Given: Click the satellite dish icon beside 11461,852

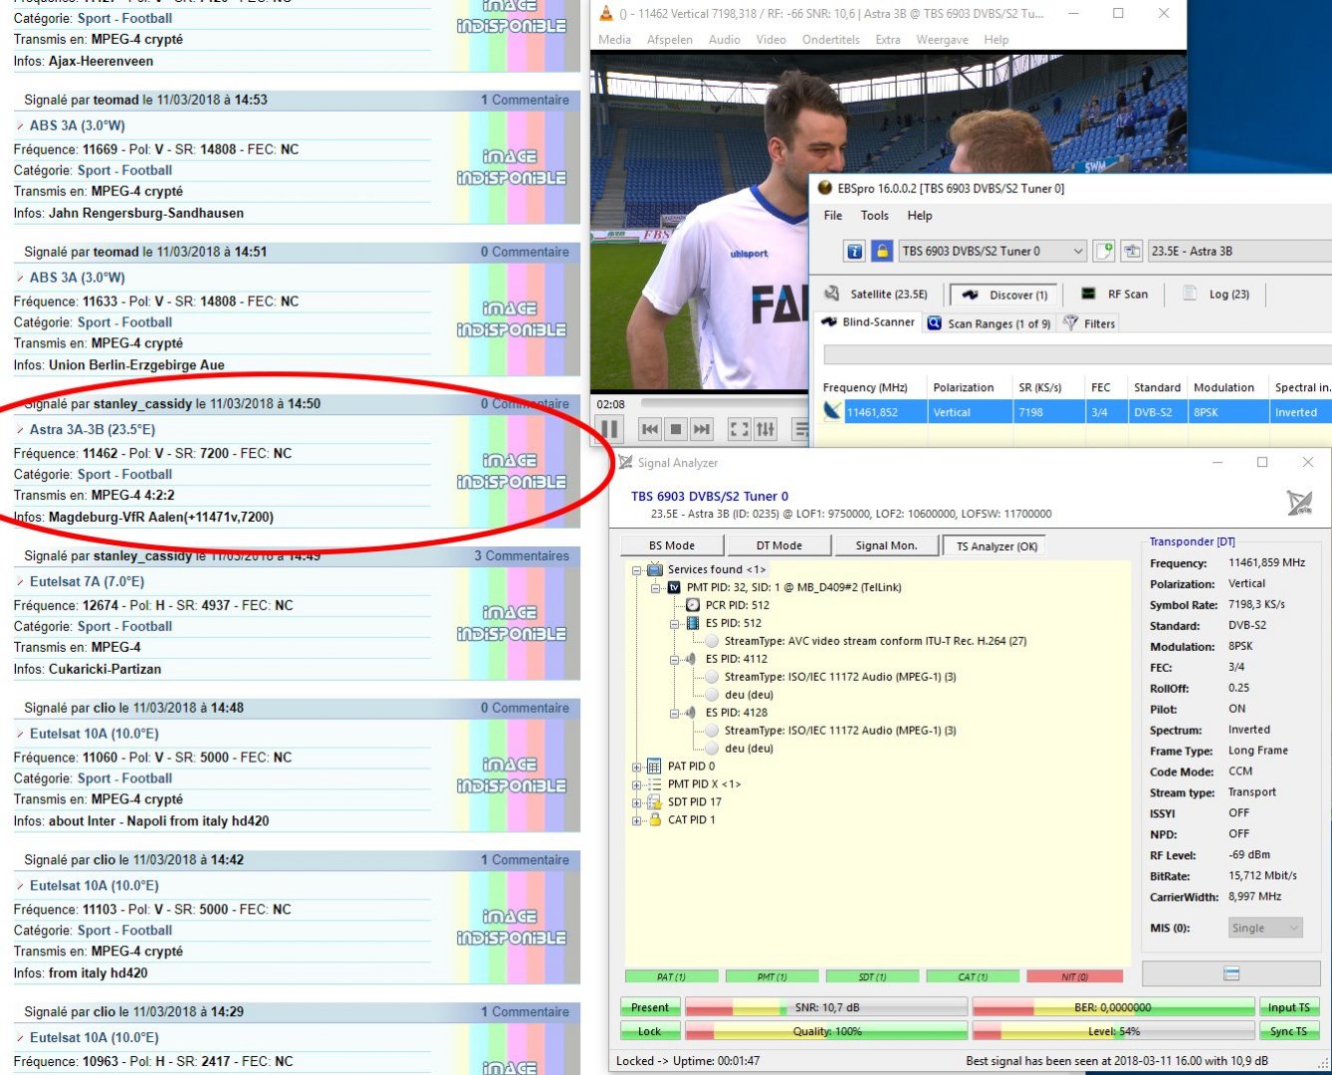Looking at the screenshot, I should [832, 411].
